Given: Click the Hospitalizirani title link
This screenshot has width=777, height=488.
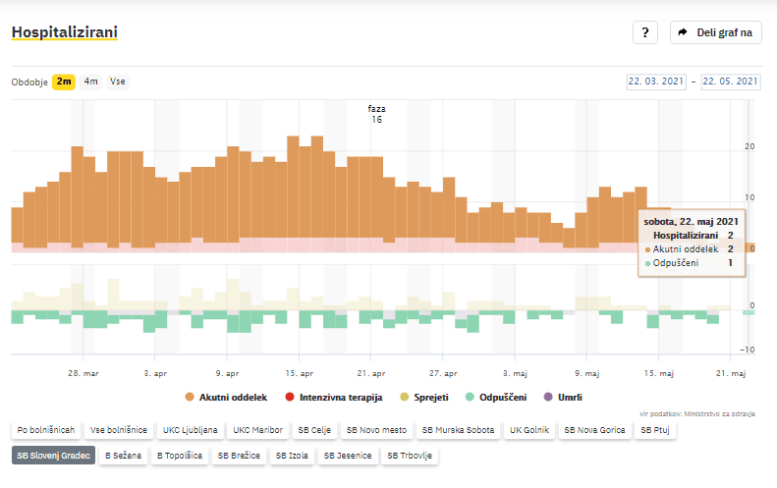Looking at the screenshot, I should point(64,32).
